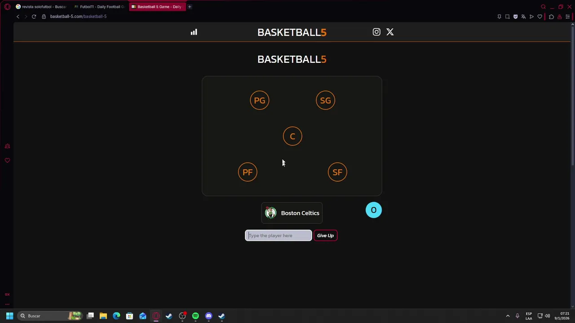Open a new browser tab
Screen dimensions: 575x323
tap(190, 7)
